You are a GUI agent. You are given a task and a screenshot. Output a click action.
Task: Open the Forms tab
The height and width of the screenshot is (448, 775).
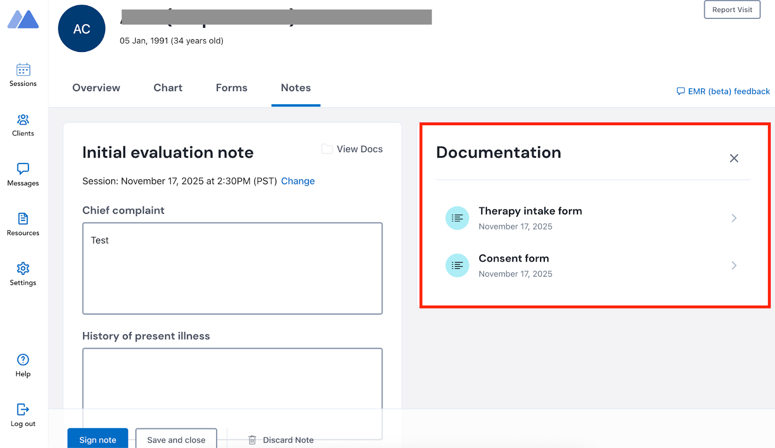coord(231,88)
